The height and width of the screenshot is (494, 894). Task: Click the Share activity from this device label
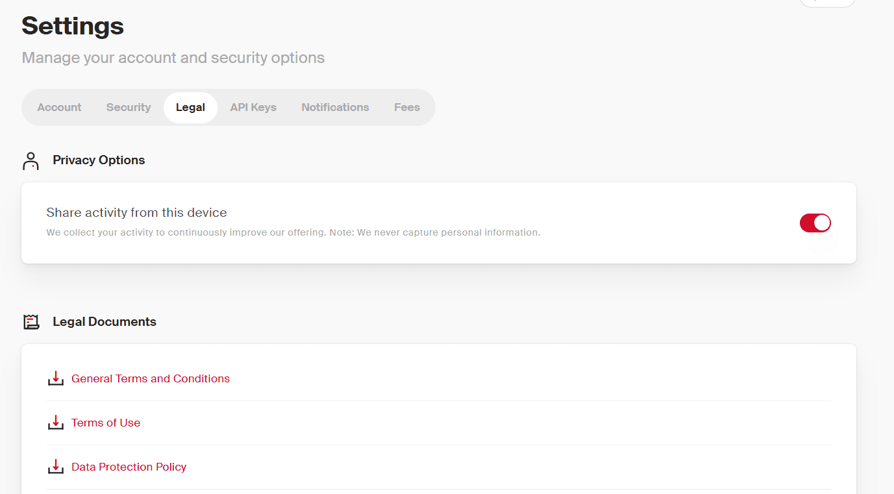(x=136, y=213)
